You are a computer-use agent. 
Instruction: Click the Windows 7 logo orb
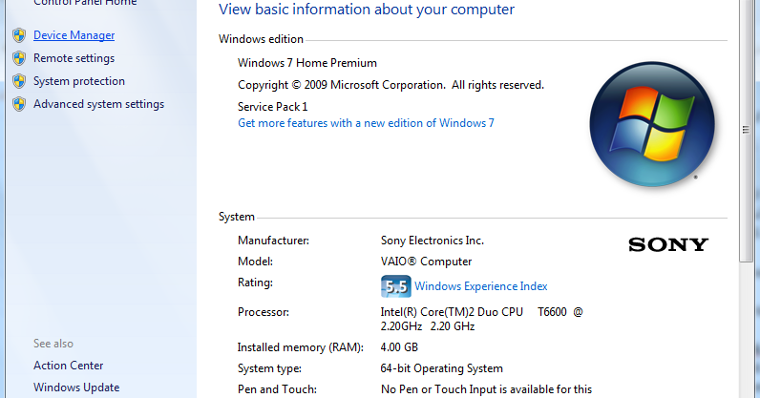click(652, 124)
